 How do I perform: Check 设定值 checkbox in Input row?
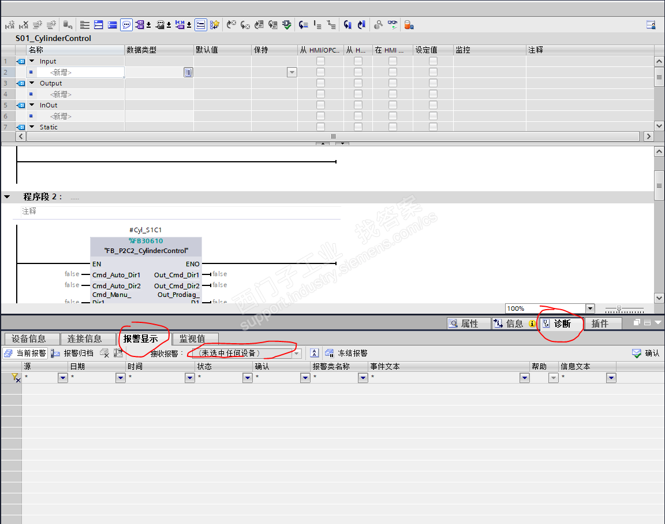coord(433,61)
